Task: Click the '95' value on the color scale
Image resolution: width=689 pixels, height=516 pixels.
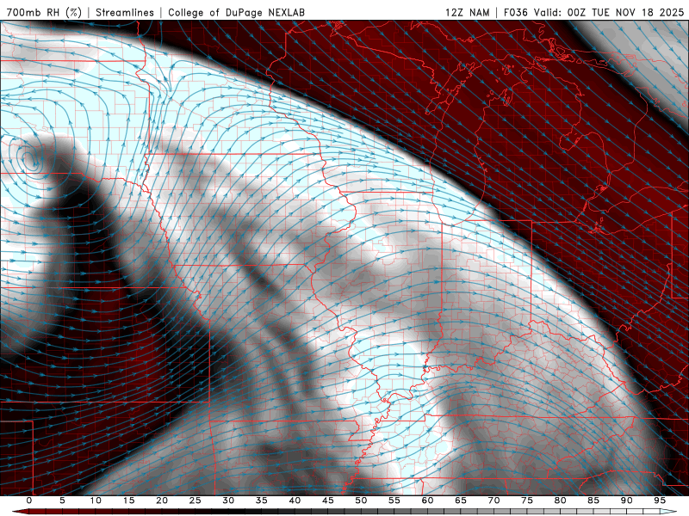Action: pos(660,501)
